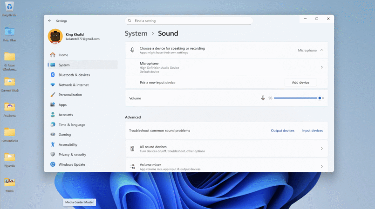This screenshot has height=209, width=375.
Task: Click the 'High Definition Audio Device' text
Action: [x=159, y=68]
